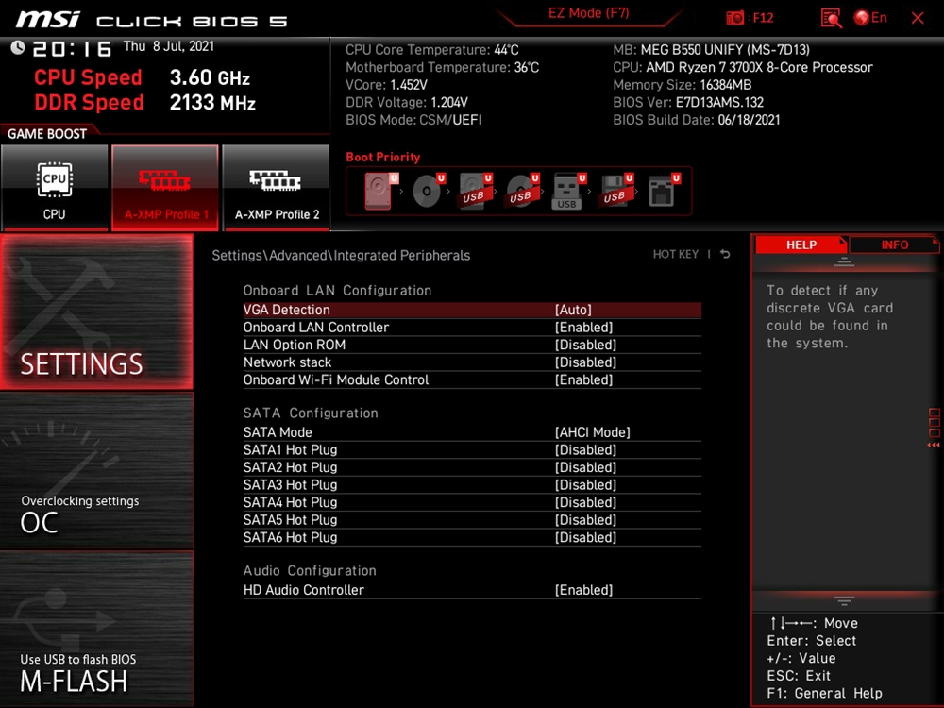
Task: Select the SATA6 Hot Plug row
Action: coord(472,537)
